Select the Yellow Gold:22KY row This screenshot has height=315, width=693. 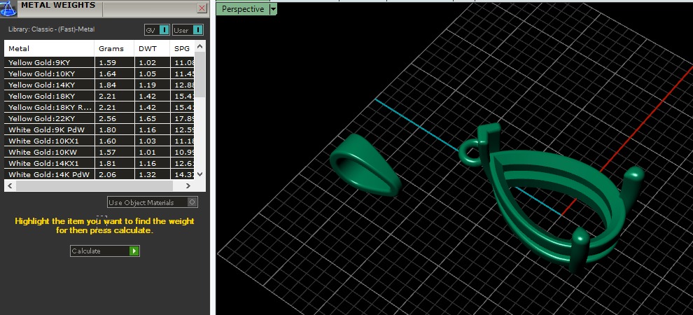tap(99, 118)
